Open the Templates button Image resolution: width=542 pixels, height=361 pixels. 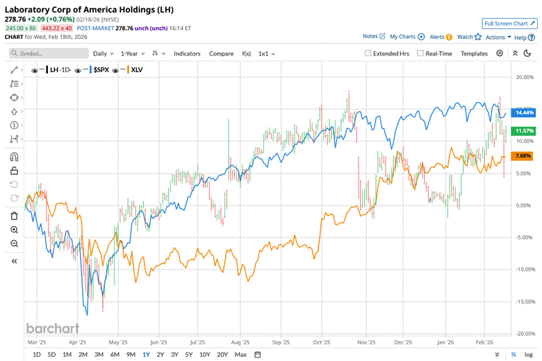[474, 53]
